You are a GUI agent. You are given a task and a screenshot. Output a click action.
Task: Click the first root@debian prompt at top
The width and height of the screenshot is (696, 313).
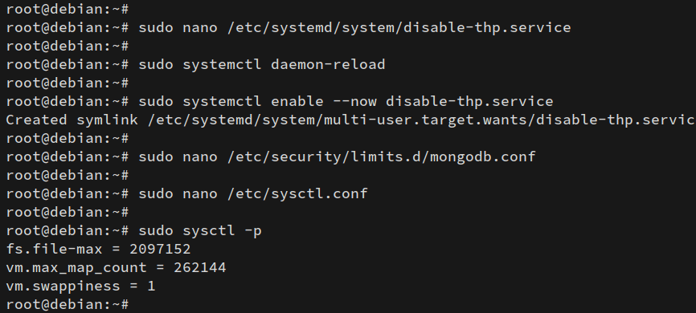68,9
